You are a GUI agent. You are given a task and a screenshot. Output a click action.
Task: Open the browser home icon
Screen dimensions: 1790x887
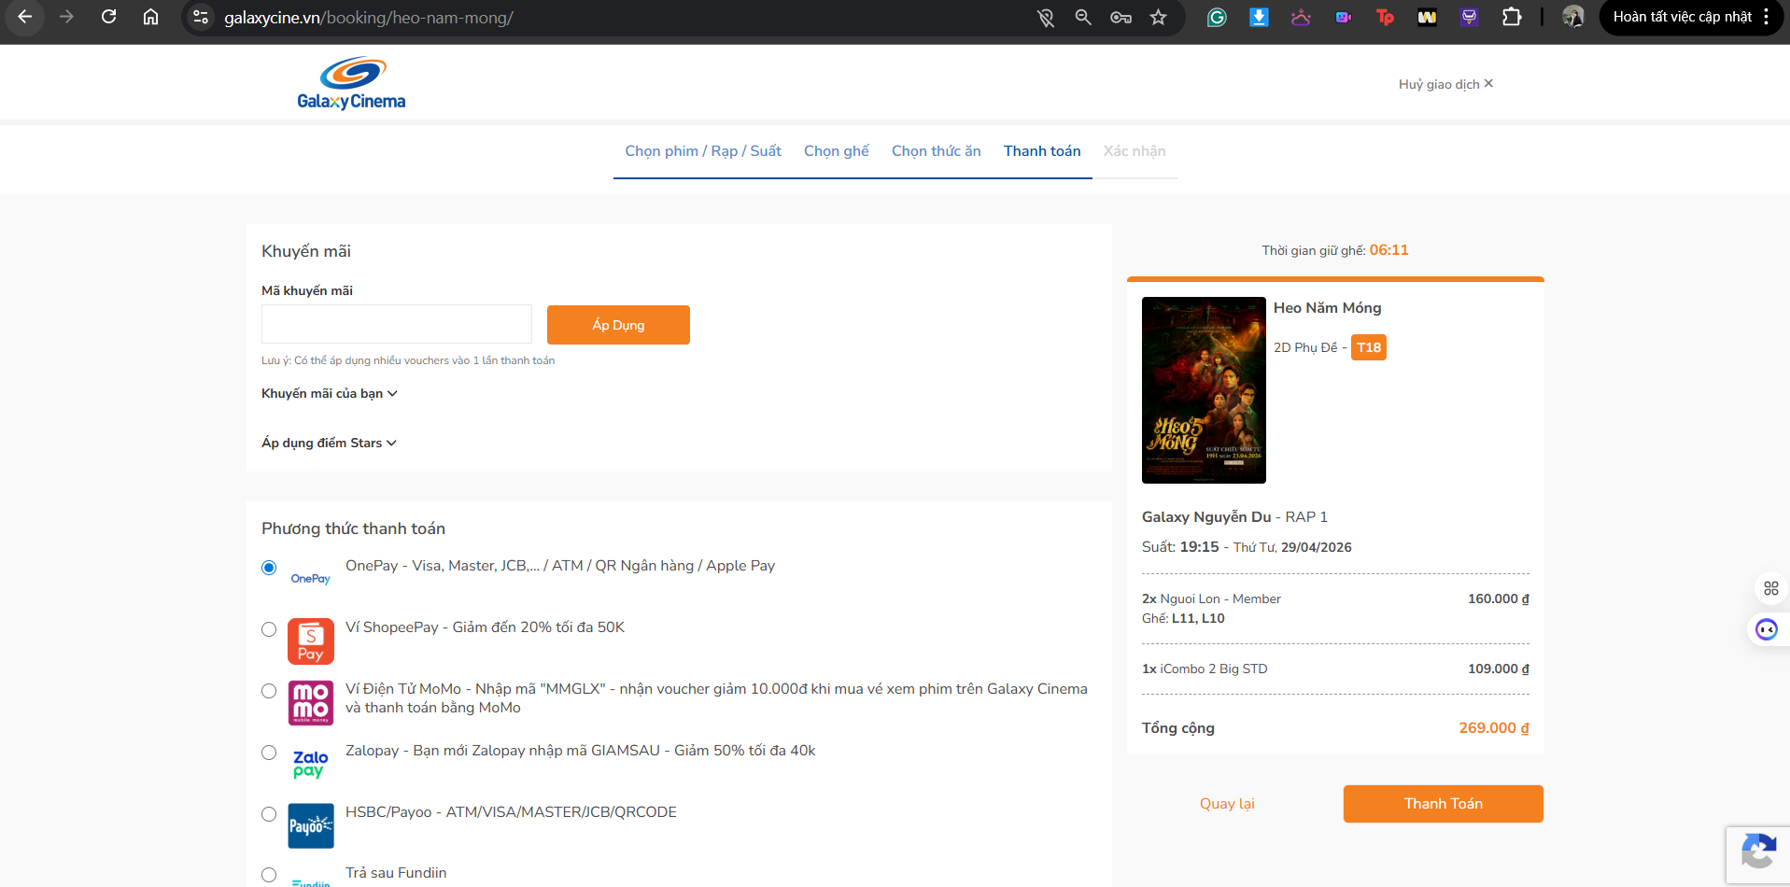pos(150,17)
